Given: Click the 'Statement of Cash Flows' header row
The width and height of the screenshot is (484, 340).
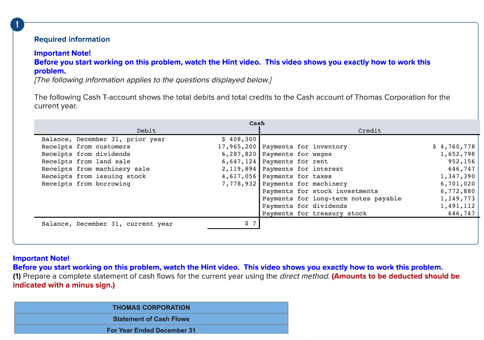Looking at the screenshot, I should tap(151, 319).
